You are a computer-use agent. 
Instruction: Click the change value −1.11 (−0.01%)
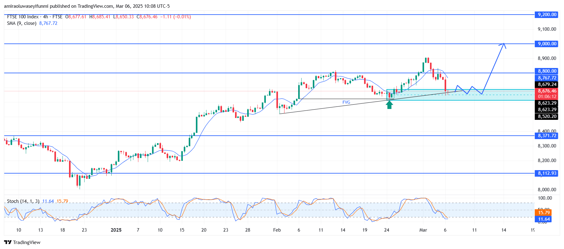[175, 17]
